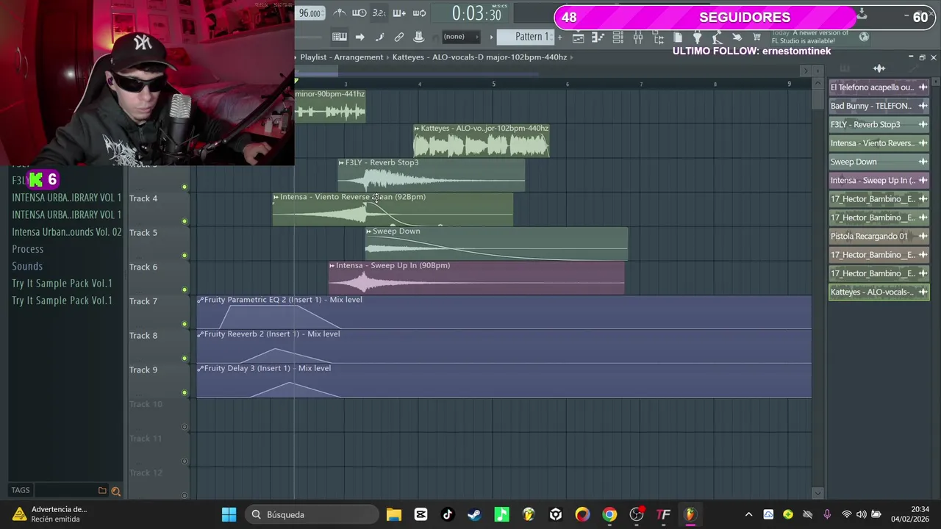Enable typing keyboard to piano icon

pos(339,37)
